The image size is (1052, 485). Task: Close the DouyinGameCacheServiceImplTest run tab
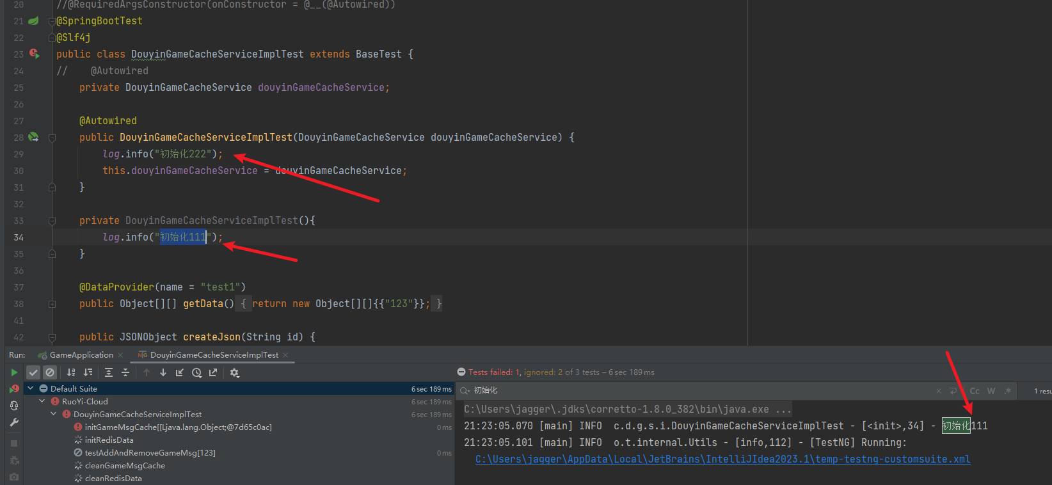point(285,355)
